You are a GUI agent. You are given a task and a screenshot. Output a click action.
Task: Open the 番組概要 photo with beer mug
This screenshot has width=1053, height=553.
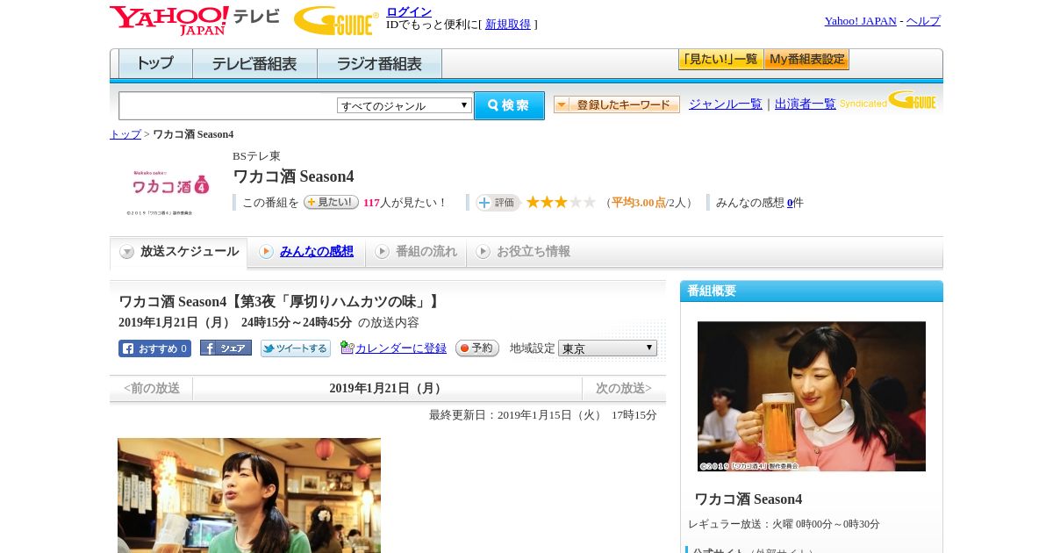coord(812,396)
